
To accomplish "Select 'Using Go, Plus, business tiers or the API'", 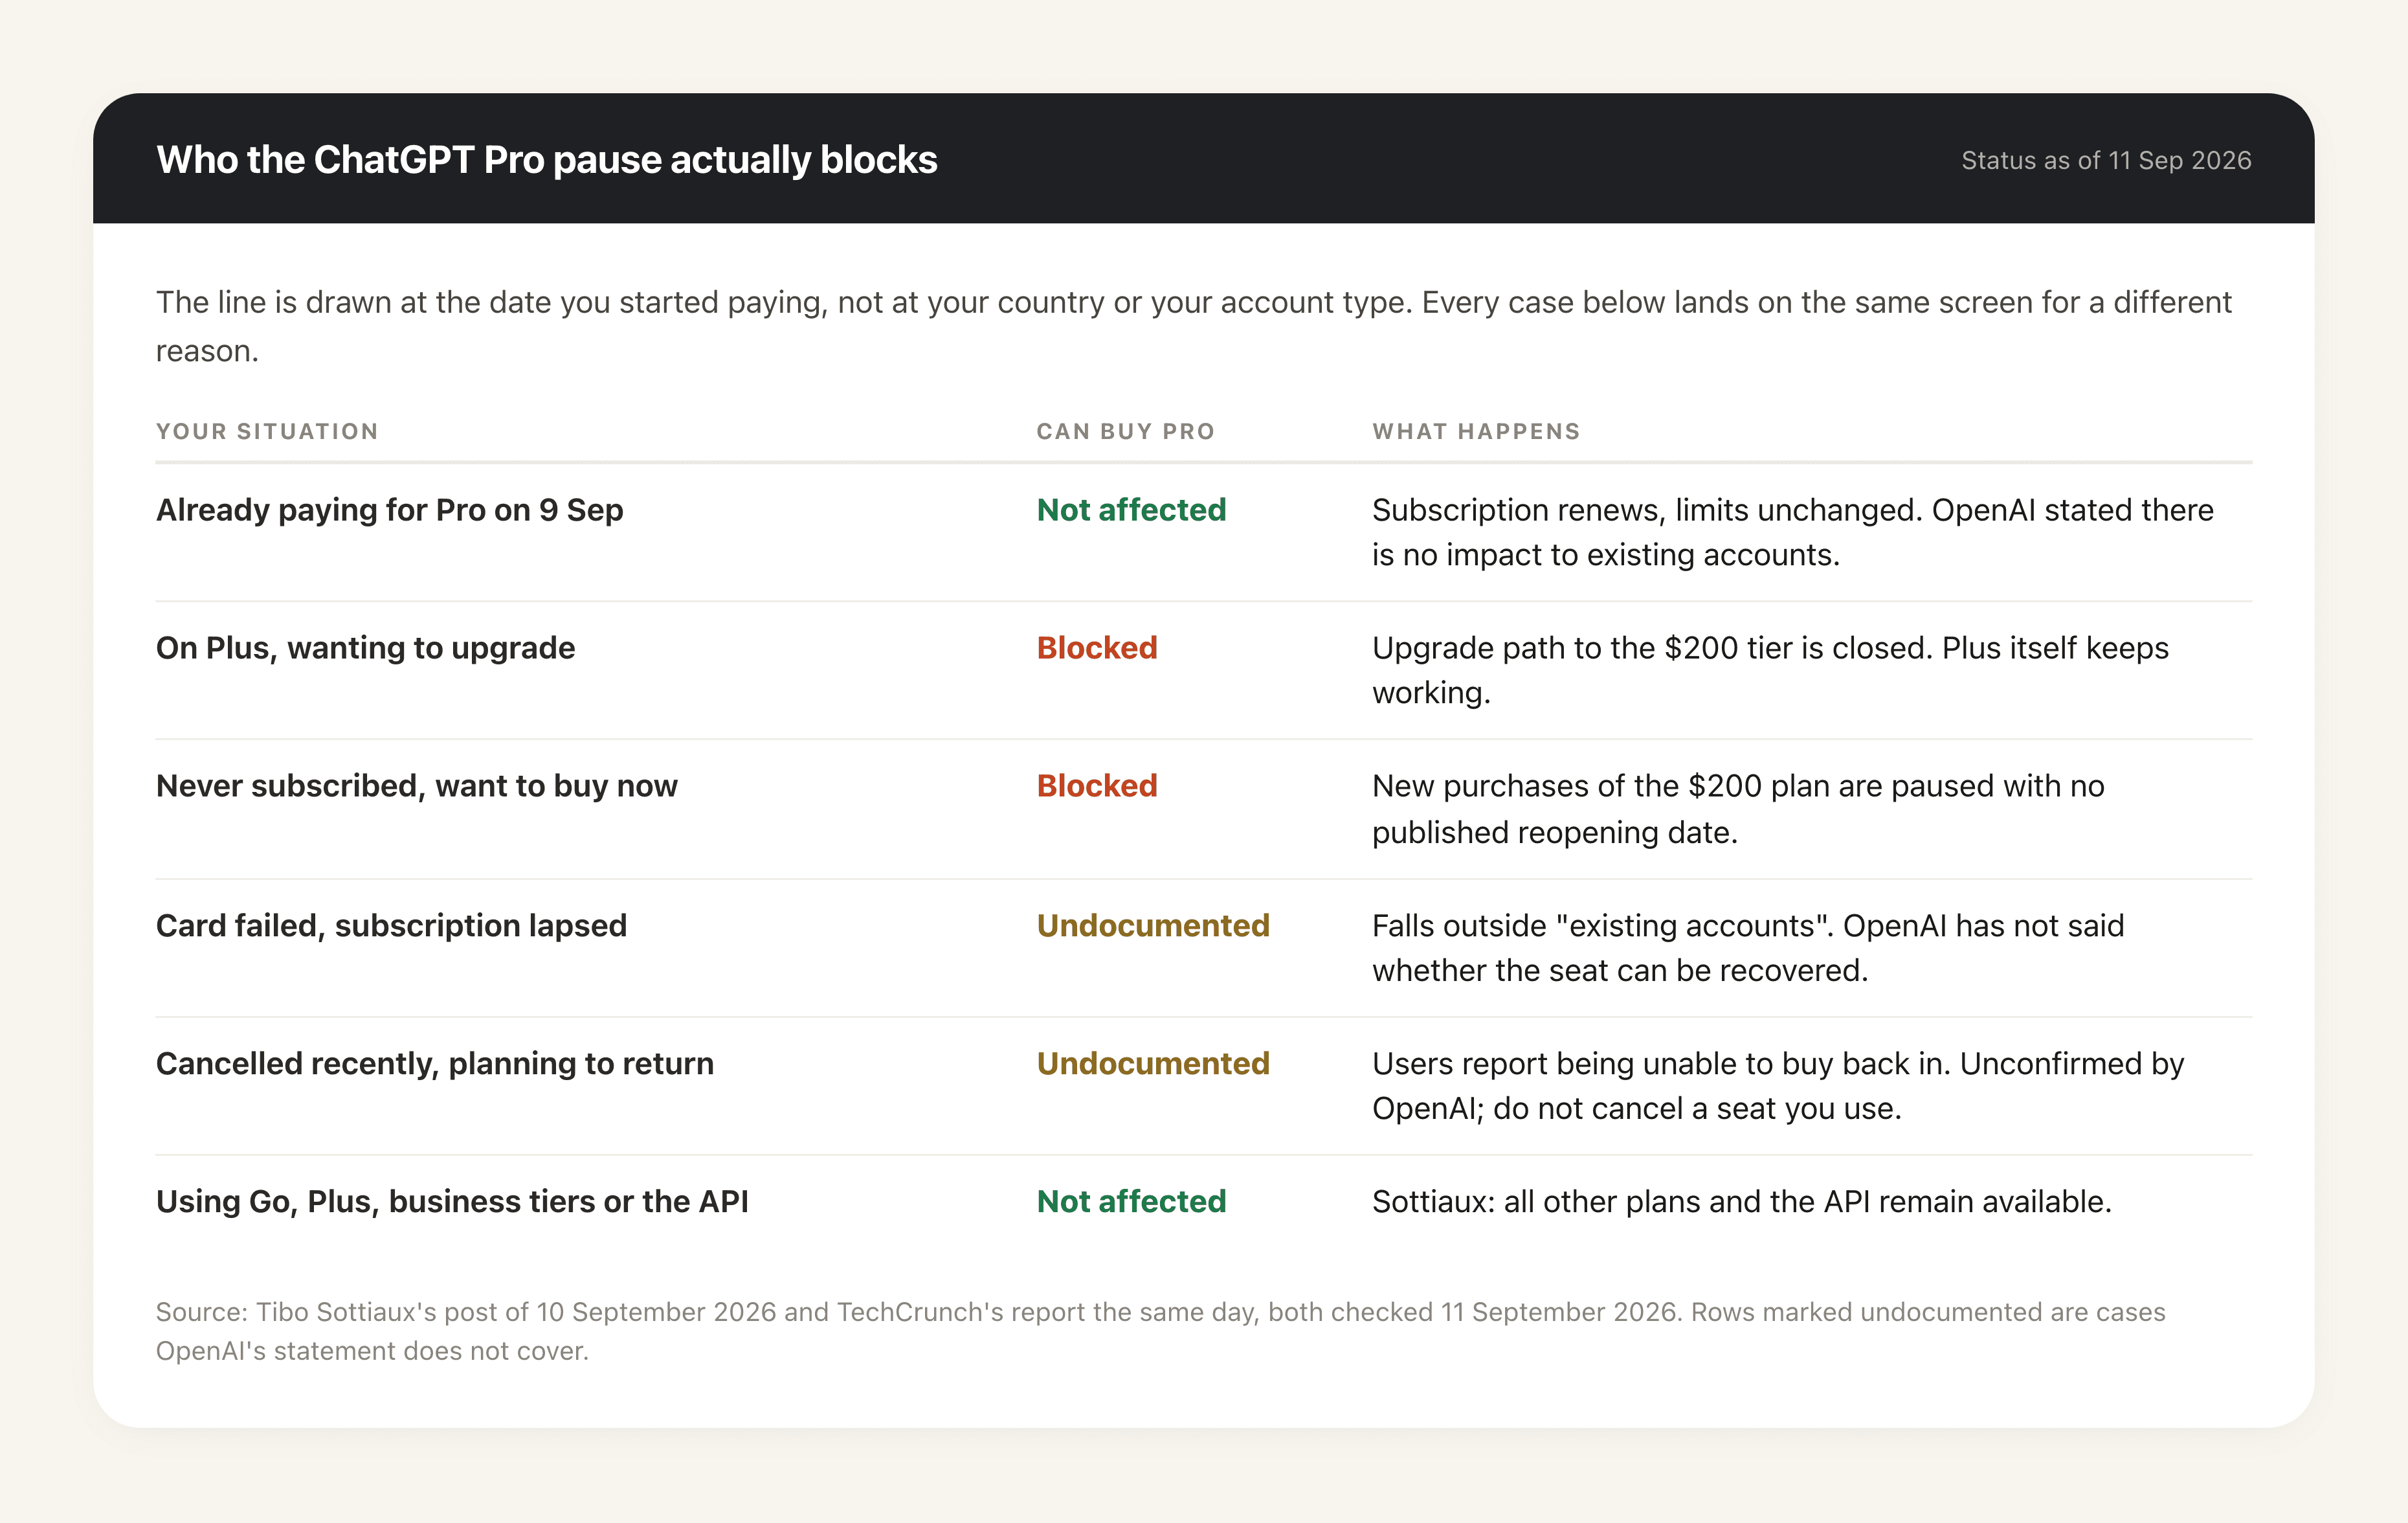I will tap(452, 1202).
